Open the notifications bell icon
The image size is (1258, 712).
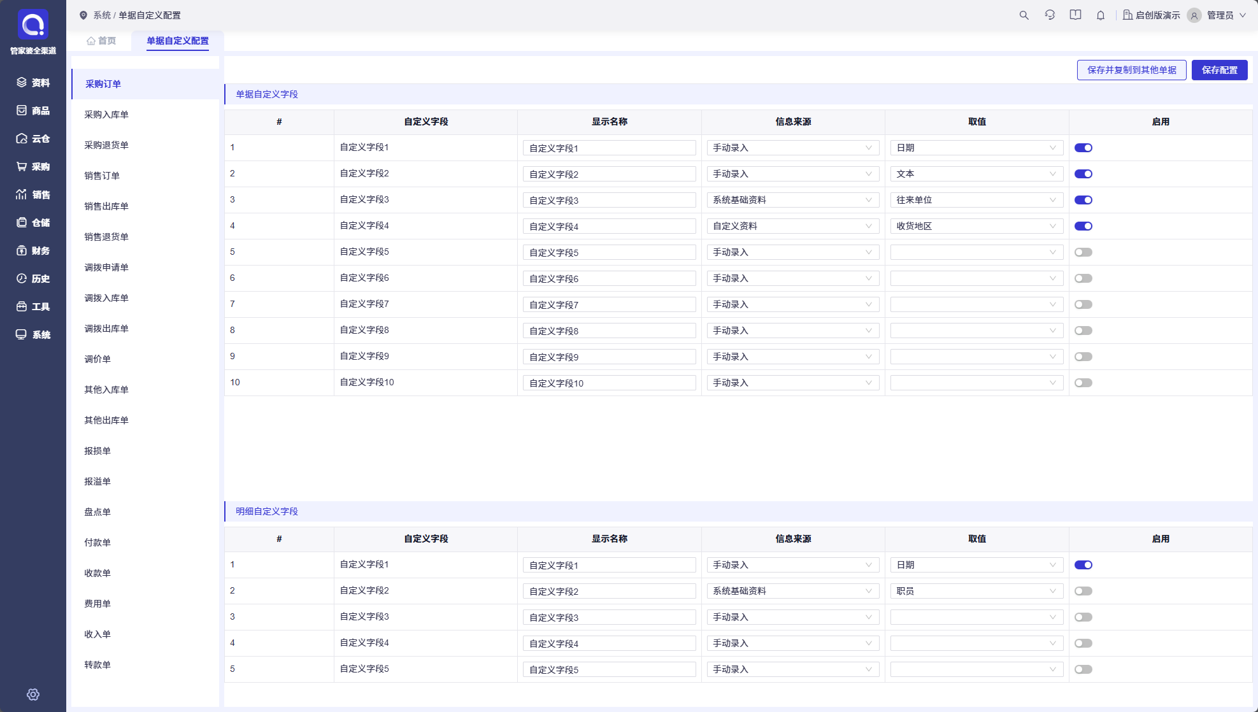pyautogui.click(x=1101, y=15)
